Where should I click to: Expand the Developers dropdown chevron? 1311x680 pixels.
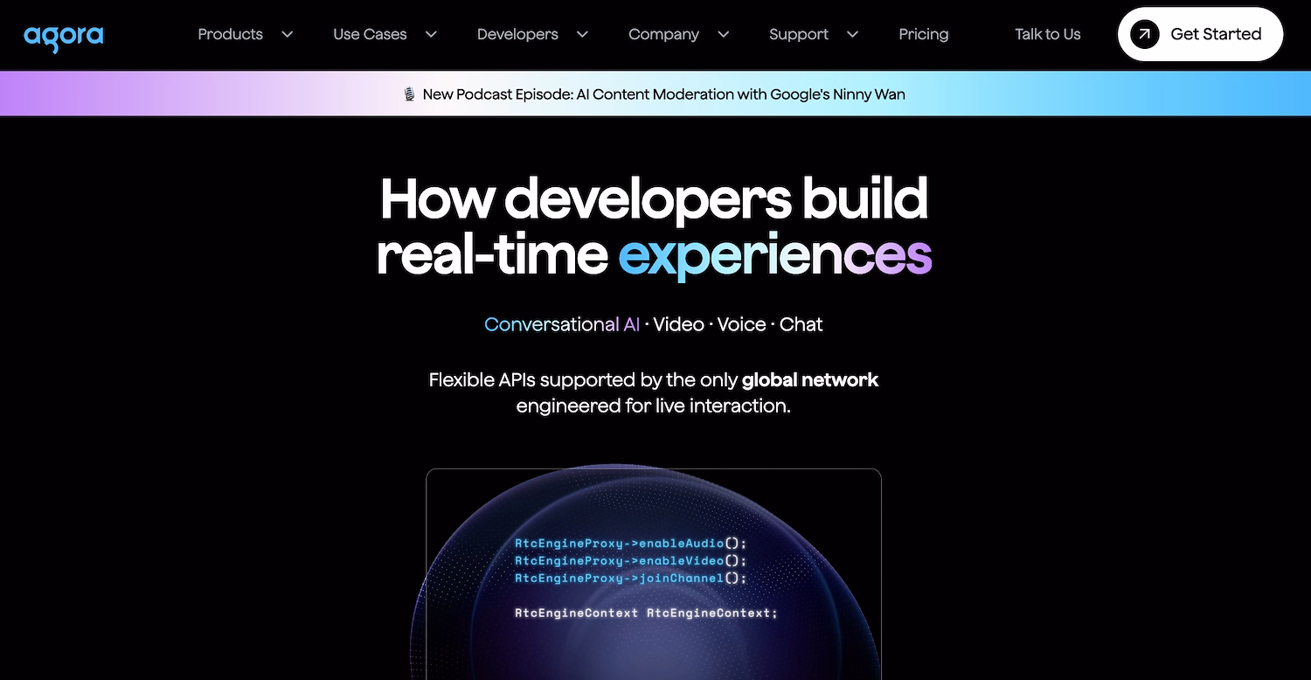click(x=582, y=34)
